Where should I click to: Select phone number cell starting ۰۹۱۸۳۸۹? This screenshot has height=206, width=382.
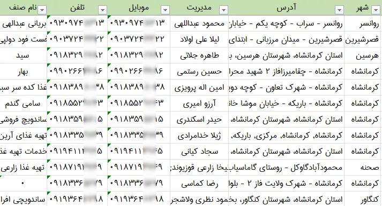(x=77, y=88)
